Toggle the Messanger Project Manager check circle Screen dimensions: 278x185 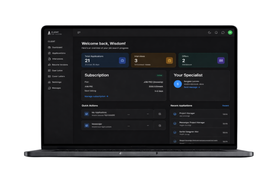click(175, 124)
